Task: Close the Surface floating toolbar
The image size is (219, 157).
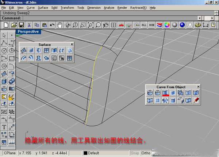Action: 72,44
